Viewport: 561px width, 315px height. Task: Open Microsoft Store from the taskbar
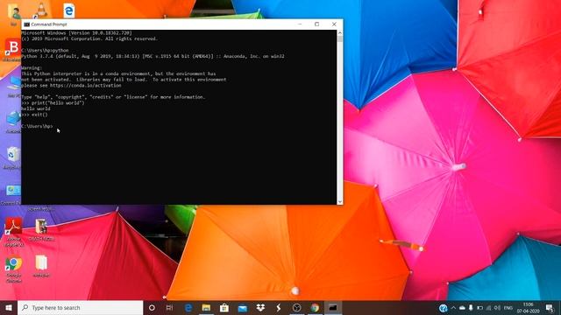tap(224, 307)
